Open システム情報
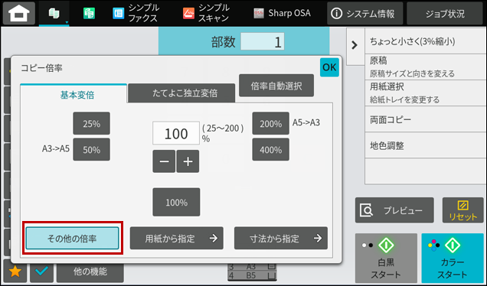 (x=365, y=13)
